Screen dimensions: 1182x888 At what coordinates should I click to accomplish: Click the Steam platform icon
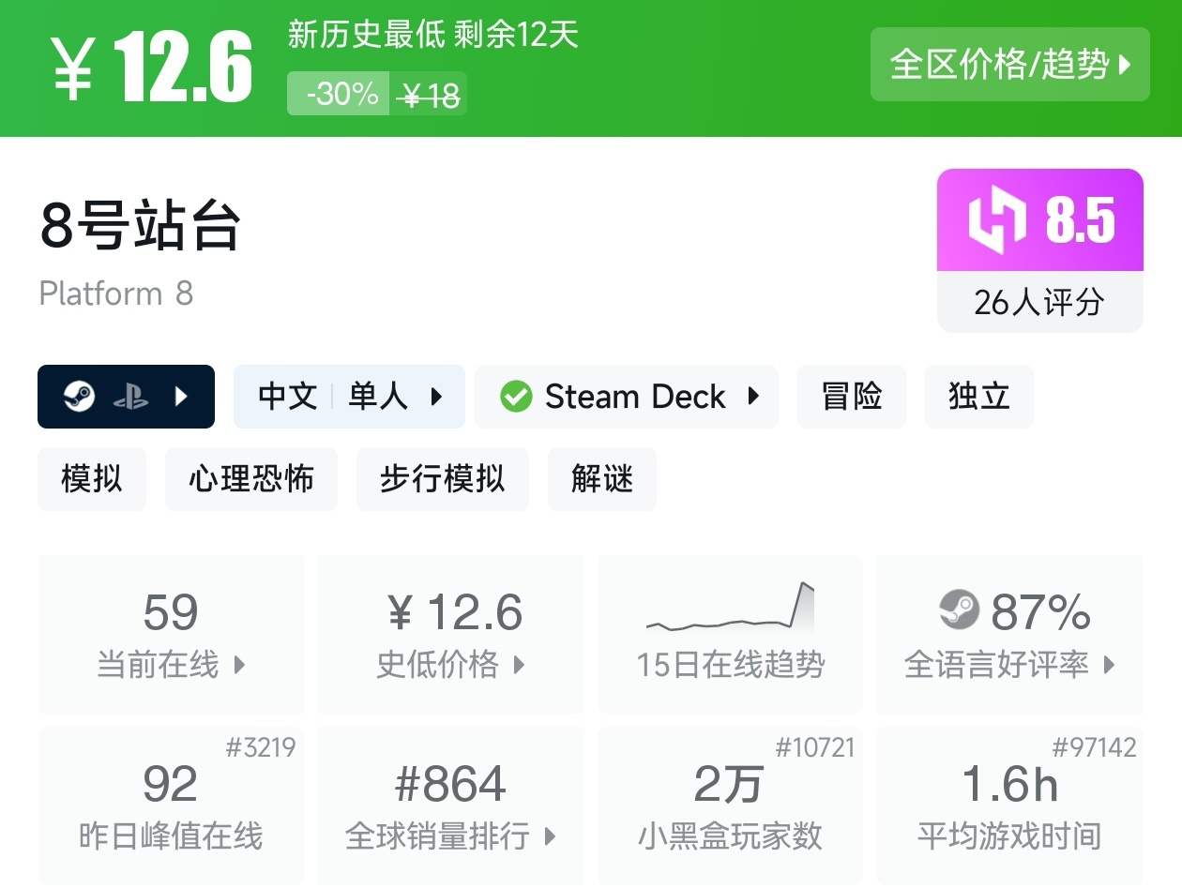(x=79, y=397)
